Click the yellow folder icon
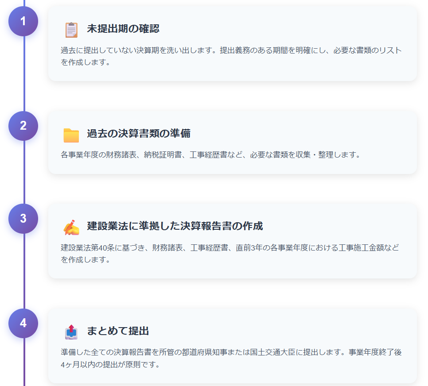Viewport: 428px width, 386px height. [71, 135]
